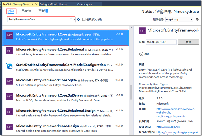Click v1.1.0 of SqlServer package row

point(119,95)
